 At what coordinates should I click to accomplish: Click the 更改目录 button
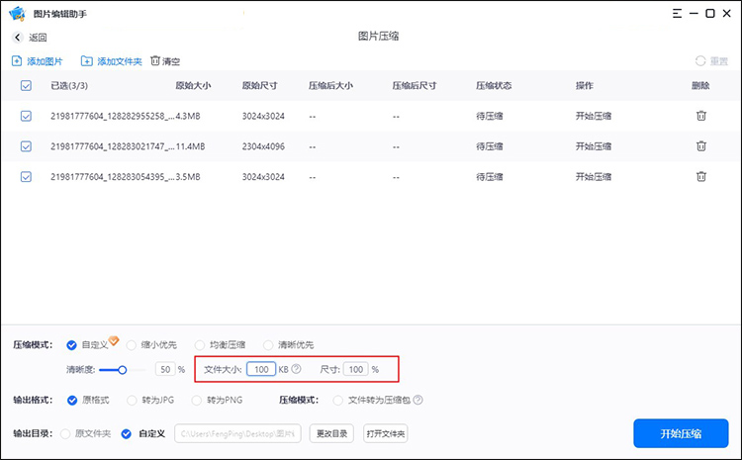click(x=331, y=433)
